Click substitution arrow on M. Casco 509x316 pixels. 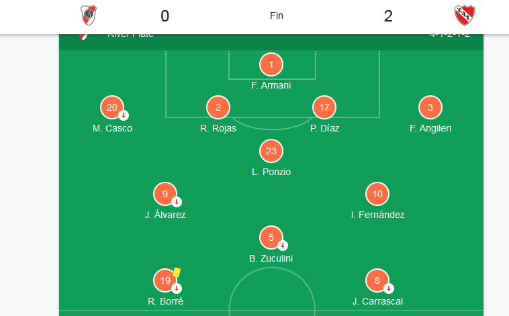(x=124, y=115)
